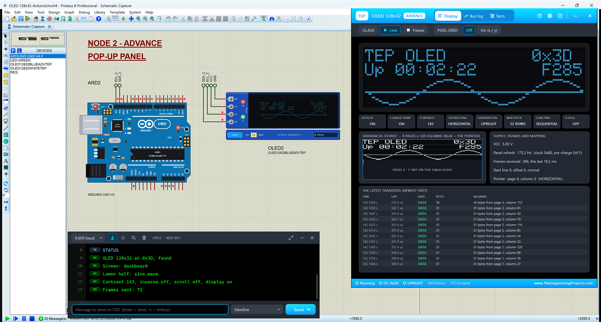Image resolution: width=601 pixels, height=322 pixels.
Task: Select the Component mode tool in left toolbar
Action: (x=6, y=42)
